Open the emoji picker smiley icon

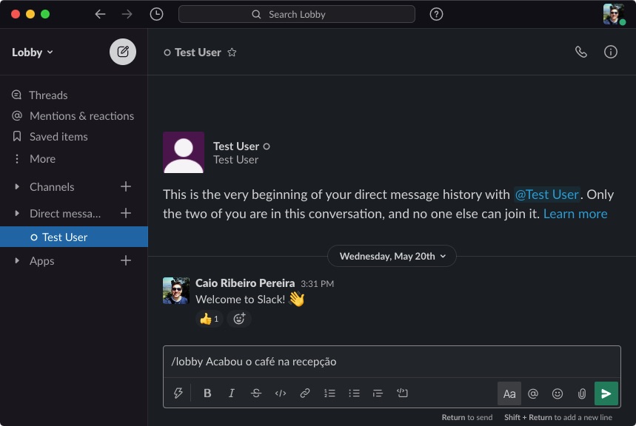point(558,393)
